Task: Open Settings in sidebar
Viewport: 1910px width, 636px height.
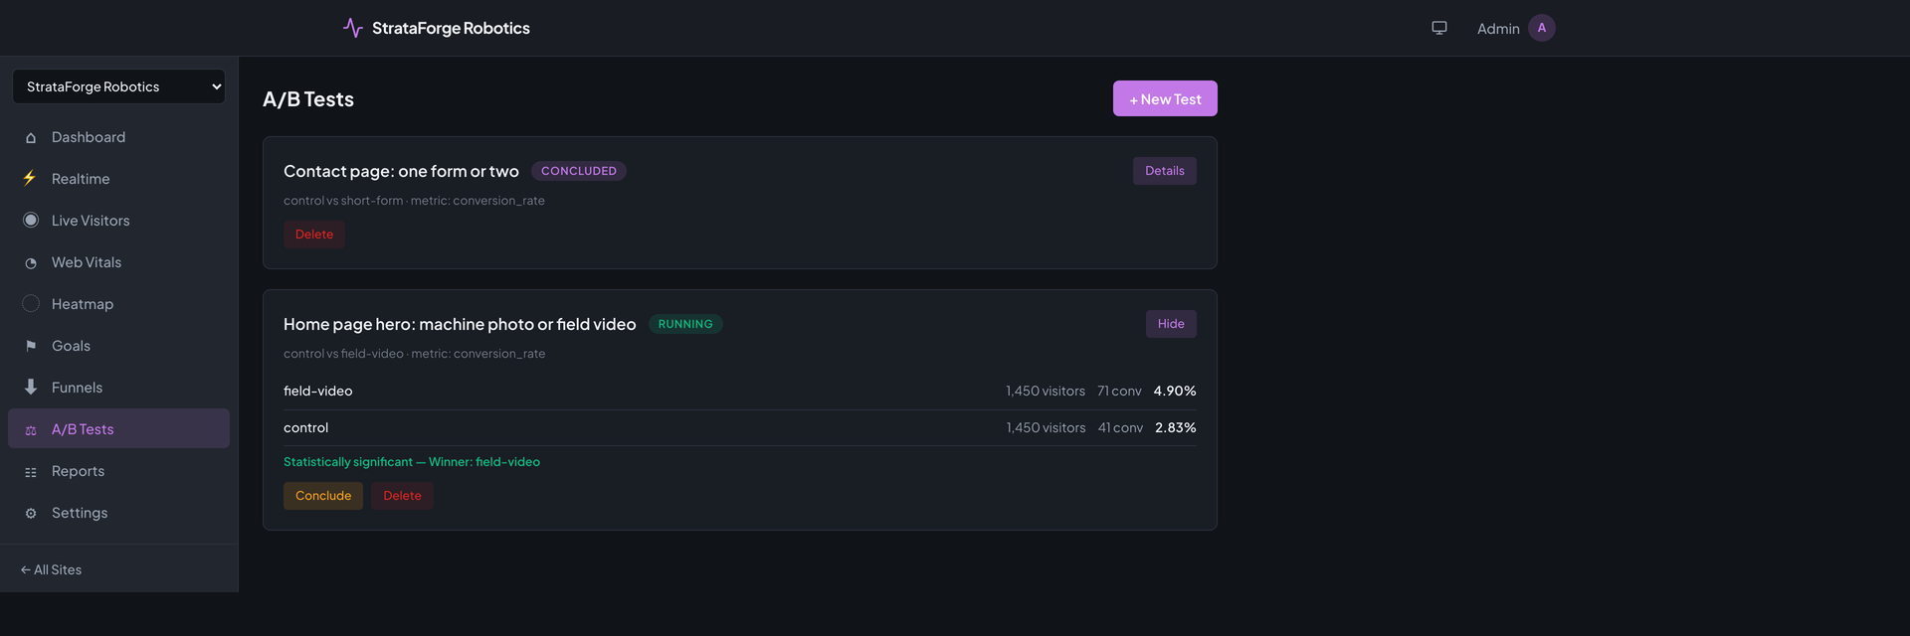Action: pyautogui.click(x=118, y=513)
